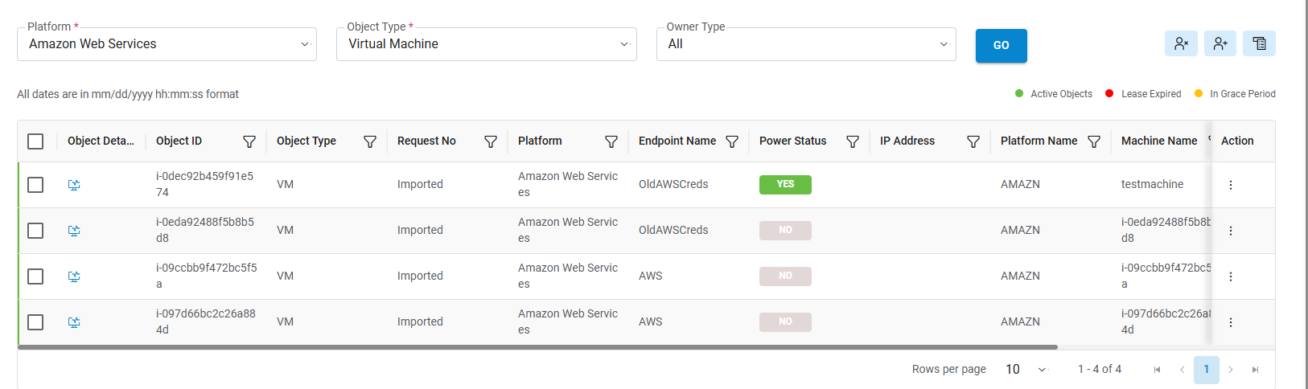This screenshot has height=389, width=1308.
Task: Select checkbox for row i-0dec92b459f91e574
Action: coord(35,185)
